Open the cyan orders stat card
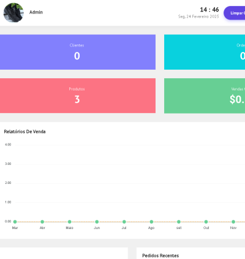This screenshot has width=245, height=259. (x=205, y=52)
